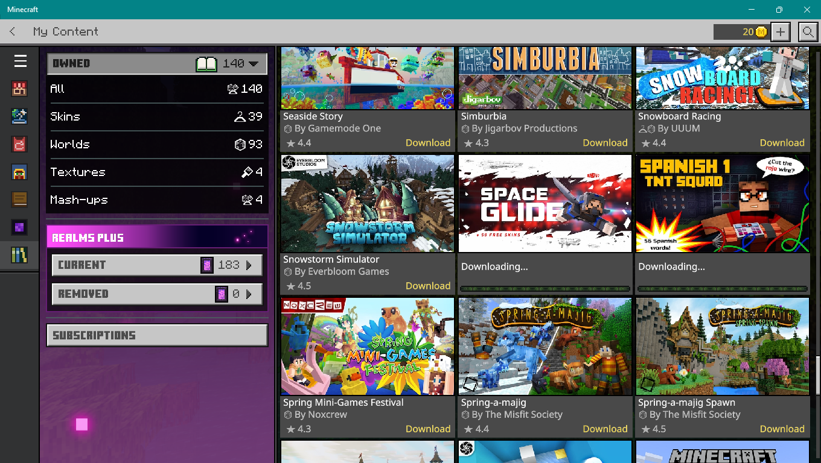The width and height of the screenshot is (821, 463).
Task: Click the "Downloading..." text under Space Glide
Action: [494, 266]
